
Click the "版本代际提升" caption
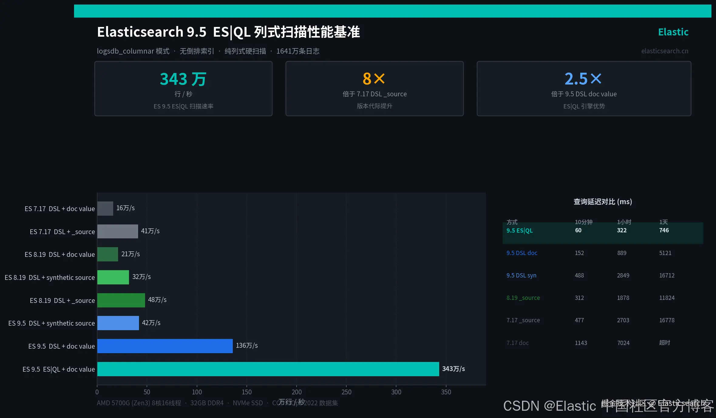(x=375, y=106)
